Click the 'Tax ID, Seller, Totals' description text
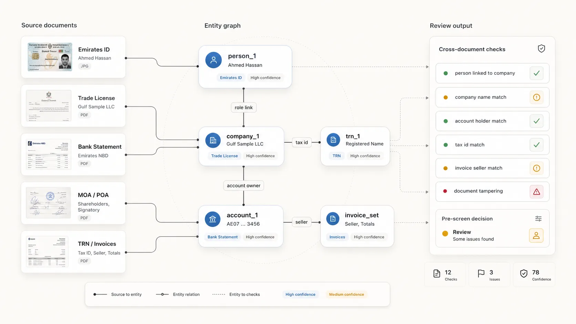The image size is (576, 324). click(x=99, y=253)
